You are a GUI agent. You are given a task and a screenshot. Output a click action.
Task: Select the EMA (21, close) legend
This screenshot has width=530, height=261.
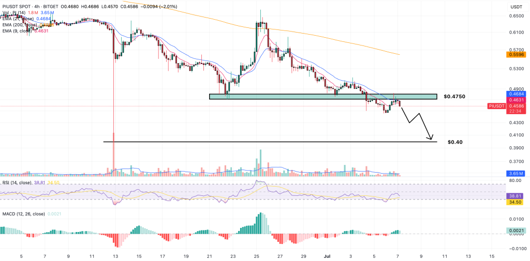point(19,18)
